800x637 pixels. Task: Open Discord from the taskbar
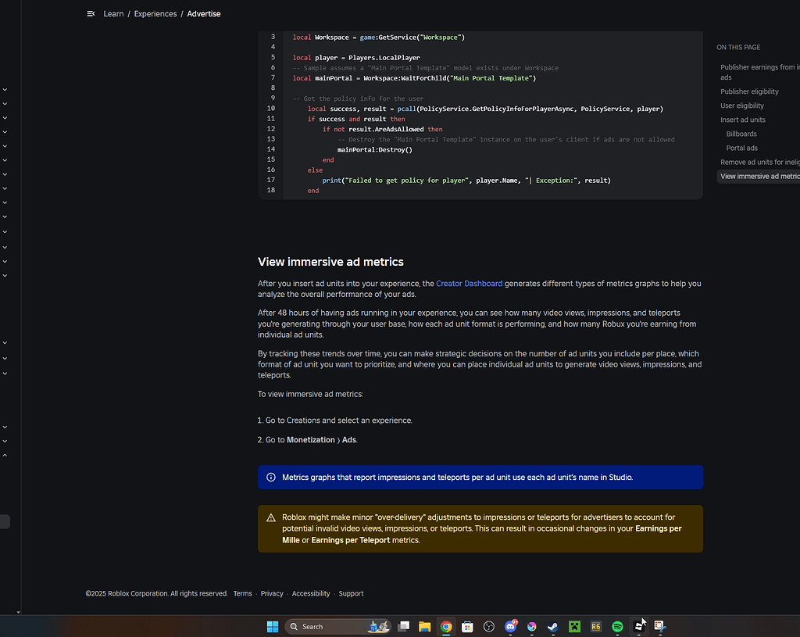click(x=510, y=626)
